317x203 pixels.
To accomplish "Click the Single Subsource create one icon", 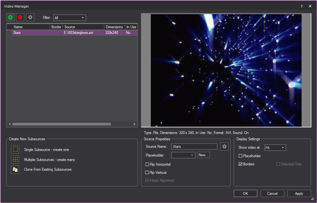I will point(15,149).
